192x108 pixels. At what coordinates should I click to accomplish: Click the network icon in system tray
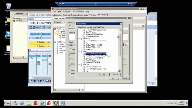click(172, 103)
